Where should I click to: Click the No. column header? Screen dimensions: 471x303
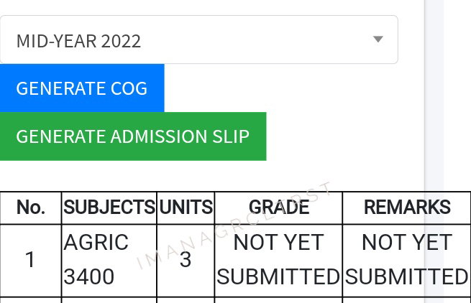pyautogui.click(x=31, y=208)
